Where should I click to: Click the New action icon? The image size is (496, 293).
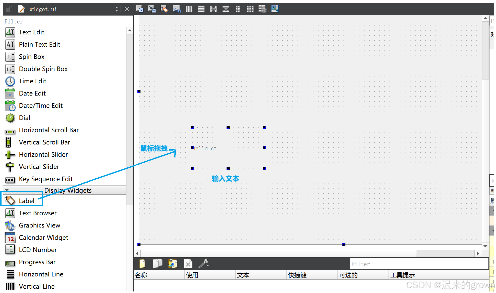click(142, 264)
